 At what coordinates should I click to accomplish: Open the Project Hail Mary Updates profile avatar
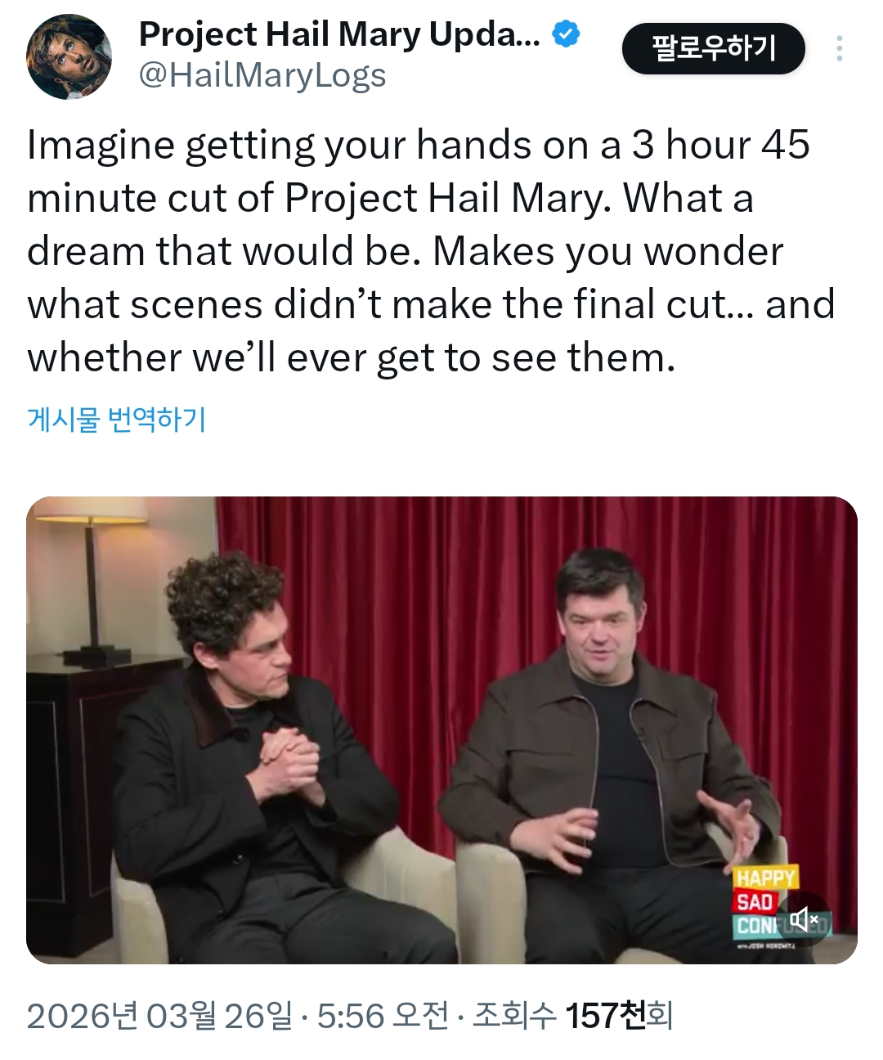(x=69, y=56)
